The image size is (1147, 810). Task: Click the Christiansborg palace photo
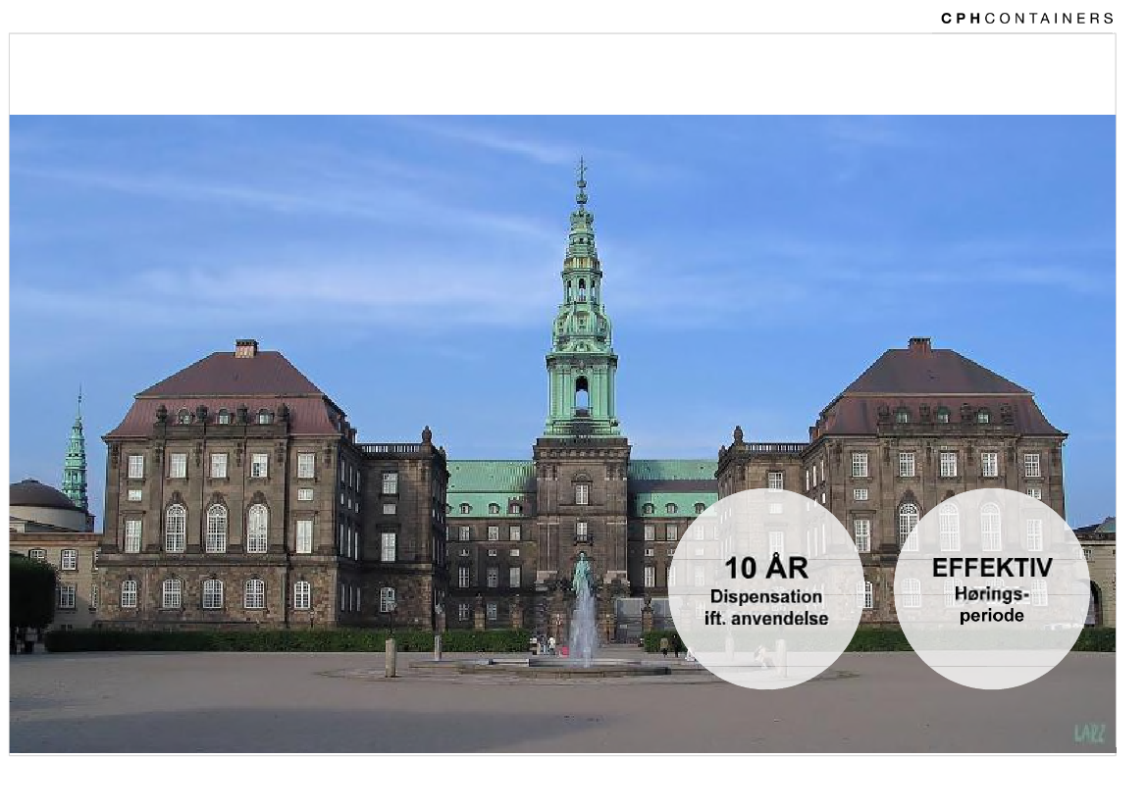point(562,433)
